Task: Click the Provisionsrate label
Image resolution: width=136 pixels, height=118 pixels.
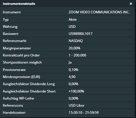Action: point(14,70)
